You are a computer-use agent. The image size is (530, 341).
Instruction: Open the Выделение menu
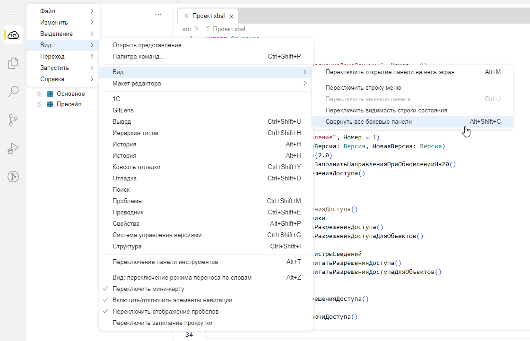click(x=63, y=34)
